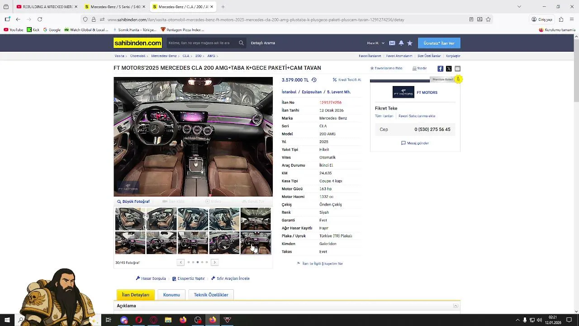The height and width of the screenshot is (326, 579).
Task: Click the search magnifier icon in site header
Action: (x=241, y=43)
